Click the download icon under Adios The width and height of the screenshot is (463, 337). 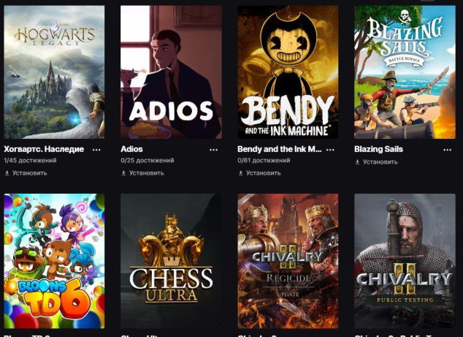(123, 173)
